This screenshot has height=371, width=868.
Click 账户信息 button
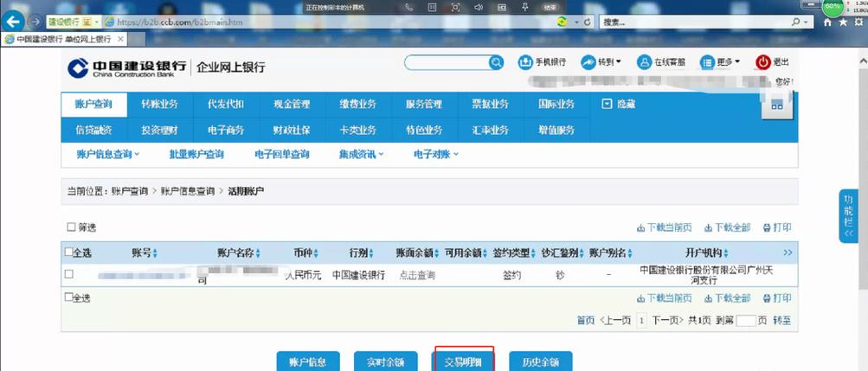(308, 361)
